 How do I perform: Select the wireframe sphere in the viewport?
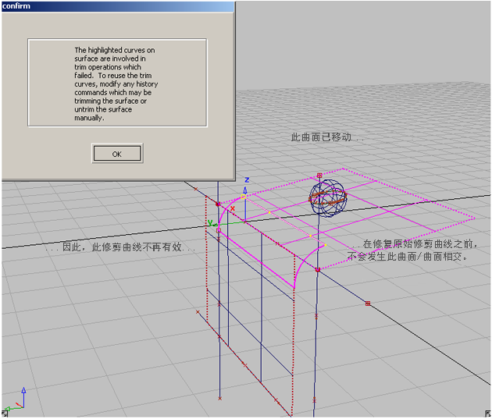click(x=328, y=198)
